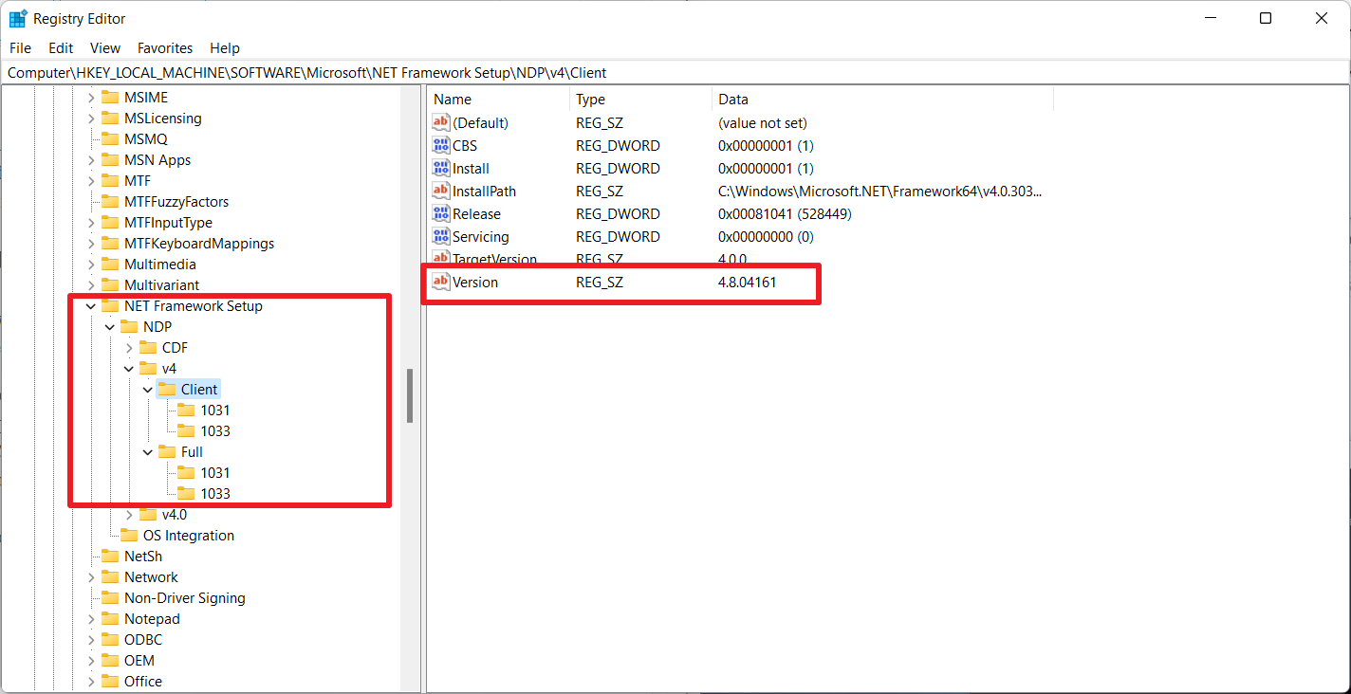Select the (Default) value entry
The width and height of the screenshot is (1351, 694).
[479, 122]
